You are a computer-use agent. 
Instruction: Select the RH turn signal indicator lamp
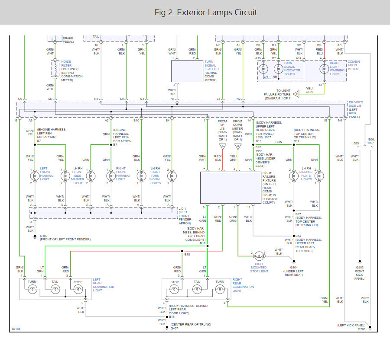coord(279,69)
